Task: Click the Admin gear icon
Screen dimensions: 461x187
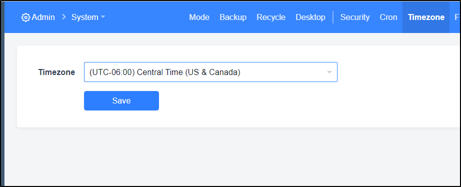Action: tap(25, 17)
